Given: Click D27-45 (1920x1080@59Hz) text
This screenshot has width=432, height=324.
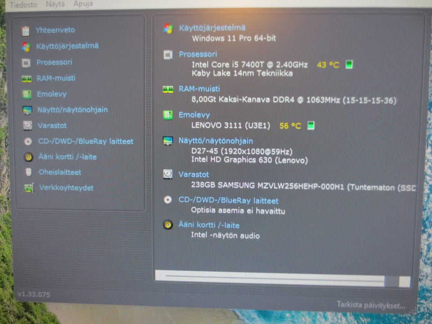Looking at the screenshot, I should [x=242, y=151].
